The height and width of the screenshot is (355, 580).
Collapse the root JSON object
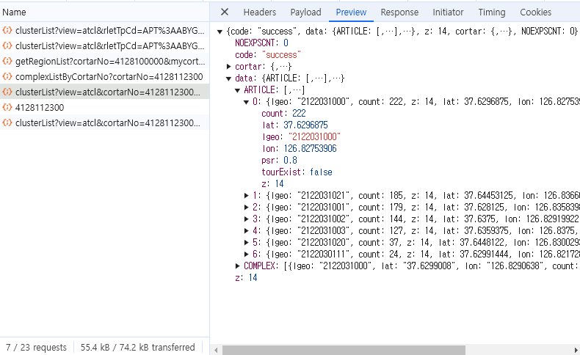pyautogui.click(x=220, y=32)
